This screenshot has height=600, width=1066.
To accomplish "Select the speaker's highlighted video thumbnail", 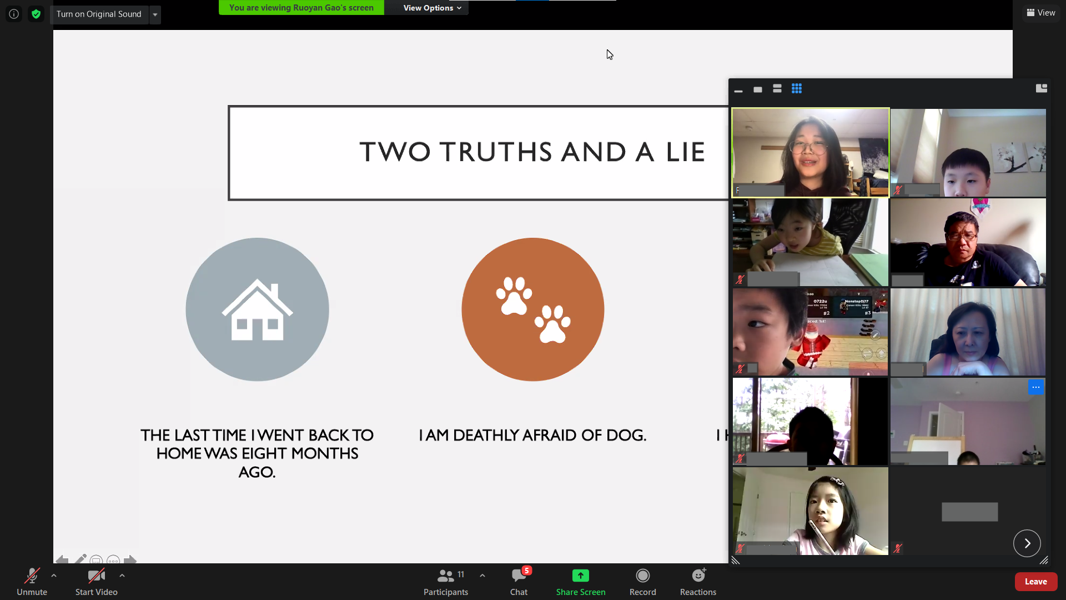I will tap(810, 152).
